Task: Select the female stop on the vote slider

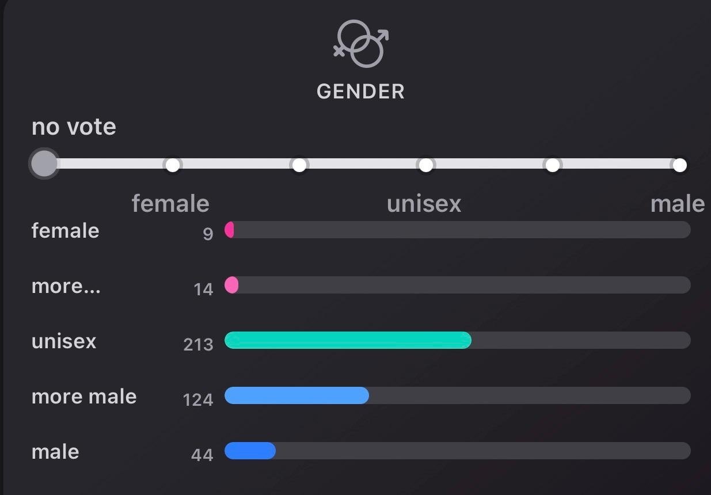Action: (x=172, y=165)
